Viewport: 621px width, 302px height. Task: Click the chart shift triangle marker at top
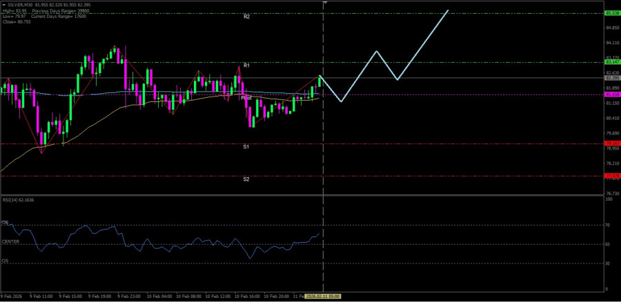coord(324,3)
